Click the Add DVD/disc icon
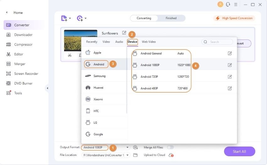The height and width of the screenshot is (165, 267). (x=80, y=18)
